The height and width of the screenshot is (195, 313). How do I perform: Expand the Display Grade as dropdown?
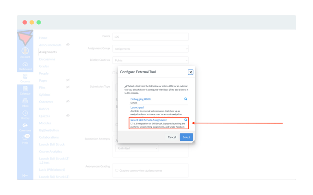point(150,60)
